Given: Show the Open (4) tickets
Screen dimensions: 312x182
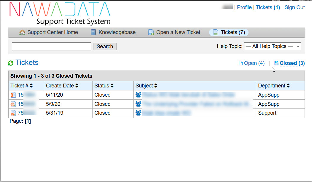Looking at the screenshot, I should [251, 63].
